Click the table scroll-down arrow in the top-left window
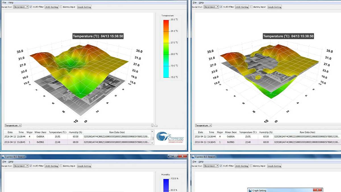Screen dimensions: 341x192 click(x=152, y=143)
